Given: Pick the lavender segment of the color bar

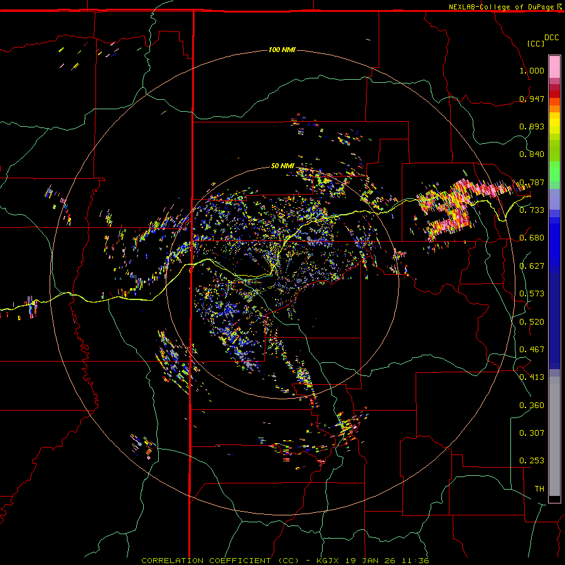Looking at the screenshot, I should click(x=554, y=199).
